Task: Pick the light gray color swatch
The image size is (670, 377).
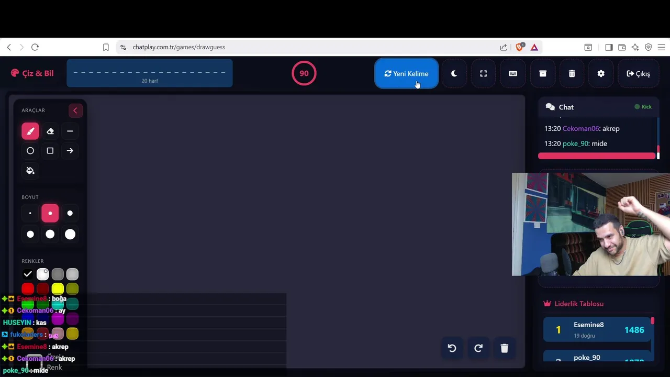Action: [72, 274]
